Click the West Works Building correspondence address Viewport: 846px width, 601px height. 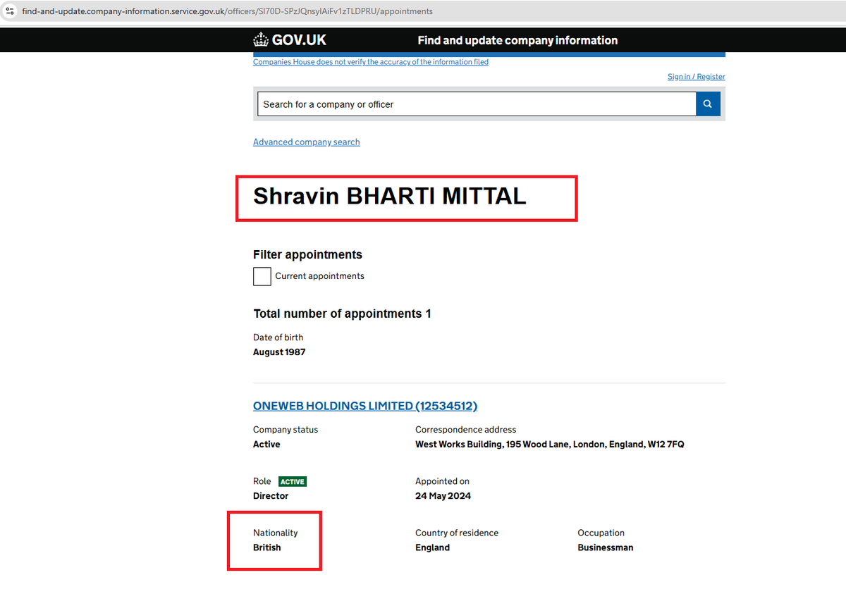pyautogui.click(x=550, y=445)
